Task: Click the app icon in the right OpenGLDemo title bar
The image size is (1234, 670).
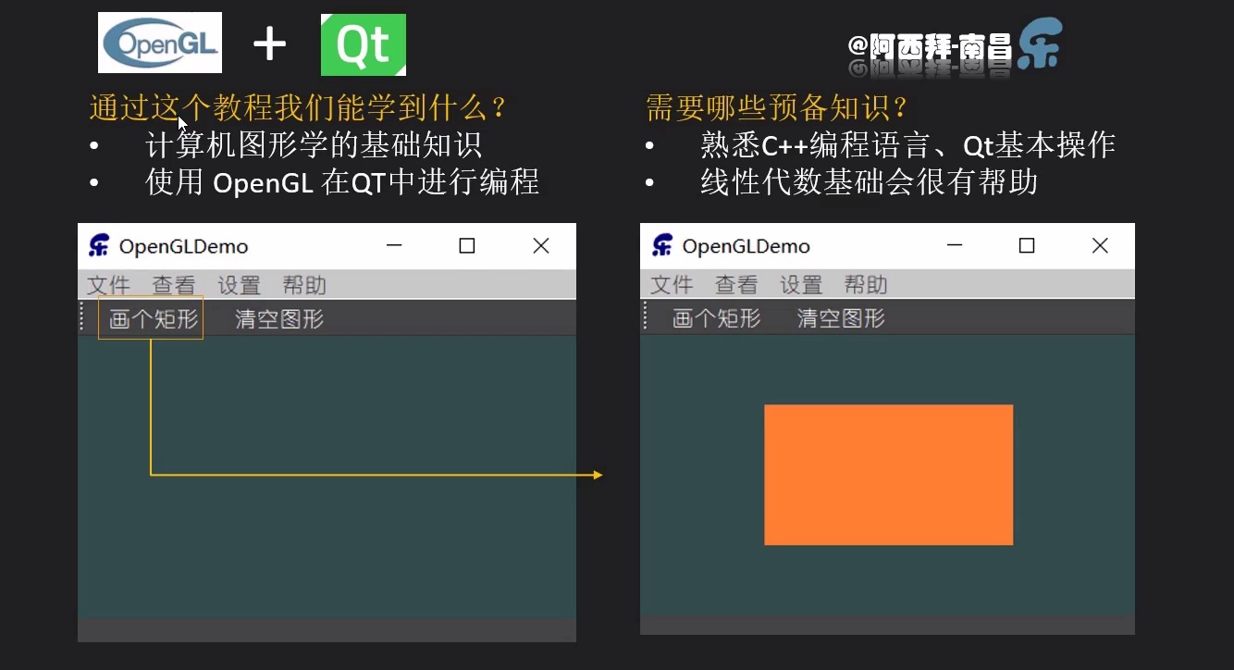Action: (x=660, y=245)
